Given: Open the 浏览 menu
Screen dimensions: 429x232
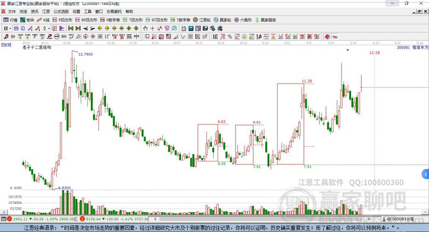Looking at the screenshot, I should pos(23,11).
